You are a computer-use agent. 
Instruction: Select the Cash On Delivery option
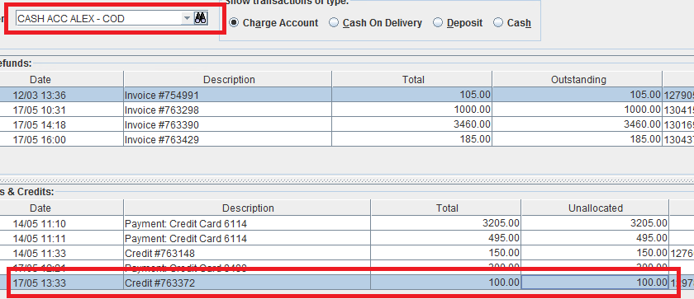[x=376, y=23]
